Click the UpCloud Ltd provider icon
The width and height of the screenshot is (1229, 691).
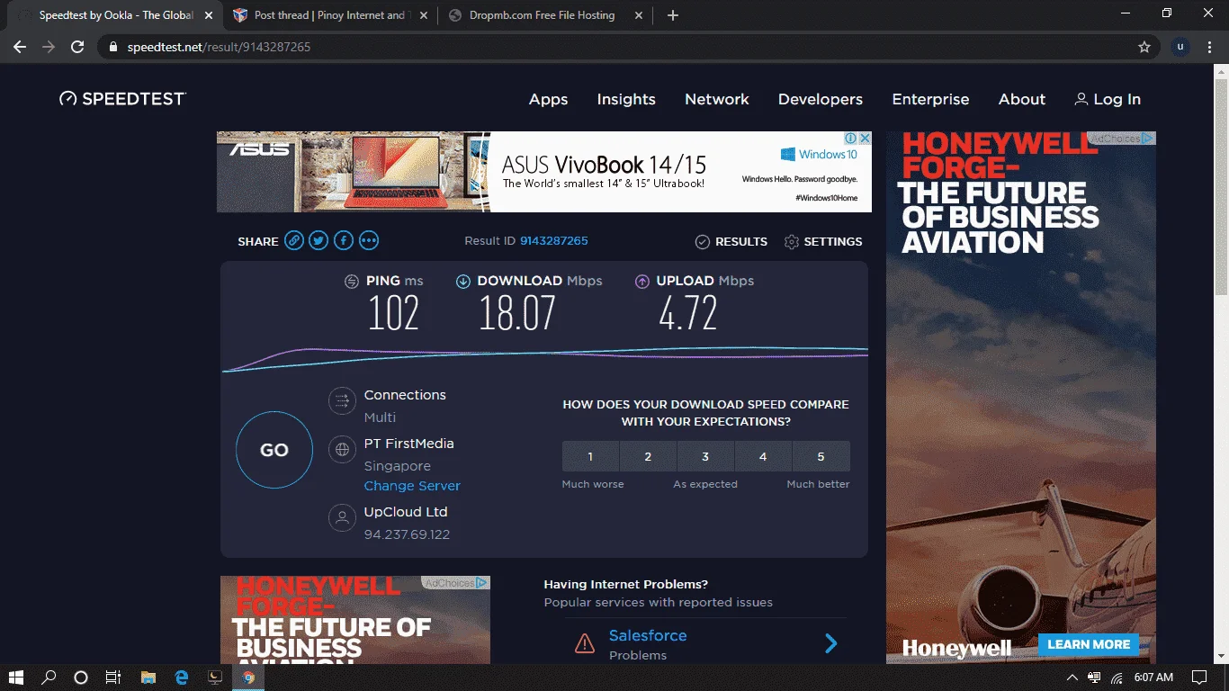point(342,517)
